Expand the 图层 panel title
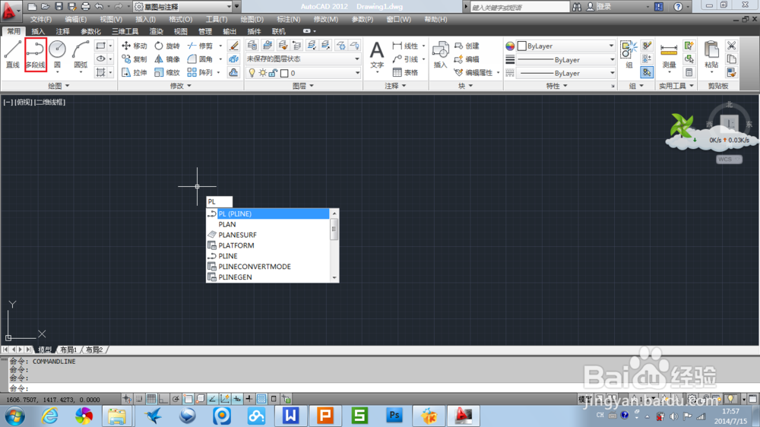760x427 pixels. point(303,86)
